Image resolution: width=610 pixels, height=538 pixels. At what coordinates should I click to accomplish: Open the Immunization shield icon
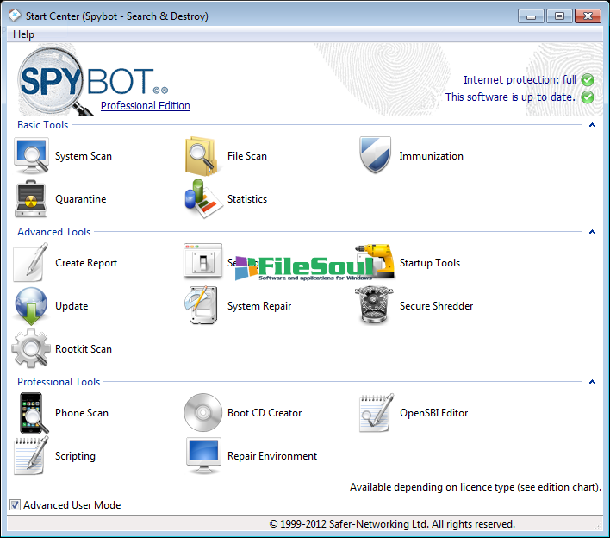[x=376, y=156]
